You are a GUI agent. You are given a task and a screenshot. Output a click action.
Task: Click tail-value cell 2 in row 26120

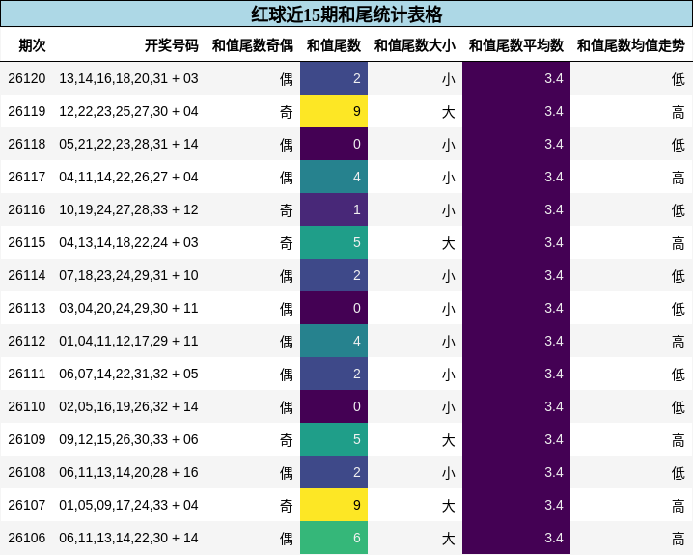[334, 78]
